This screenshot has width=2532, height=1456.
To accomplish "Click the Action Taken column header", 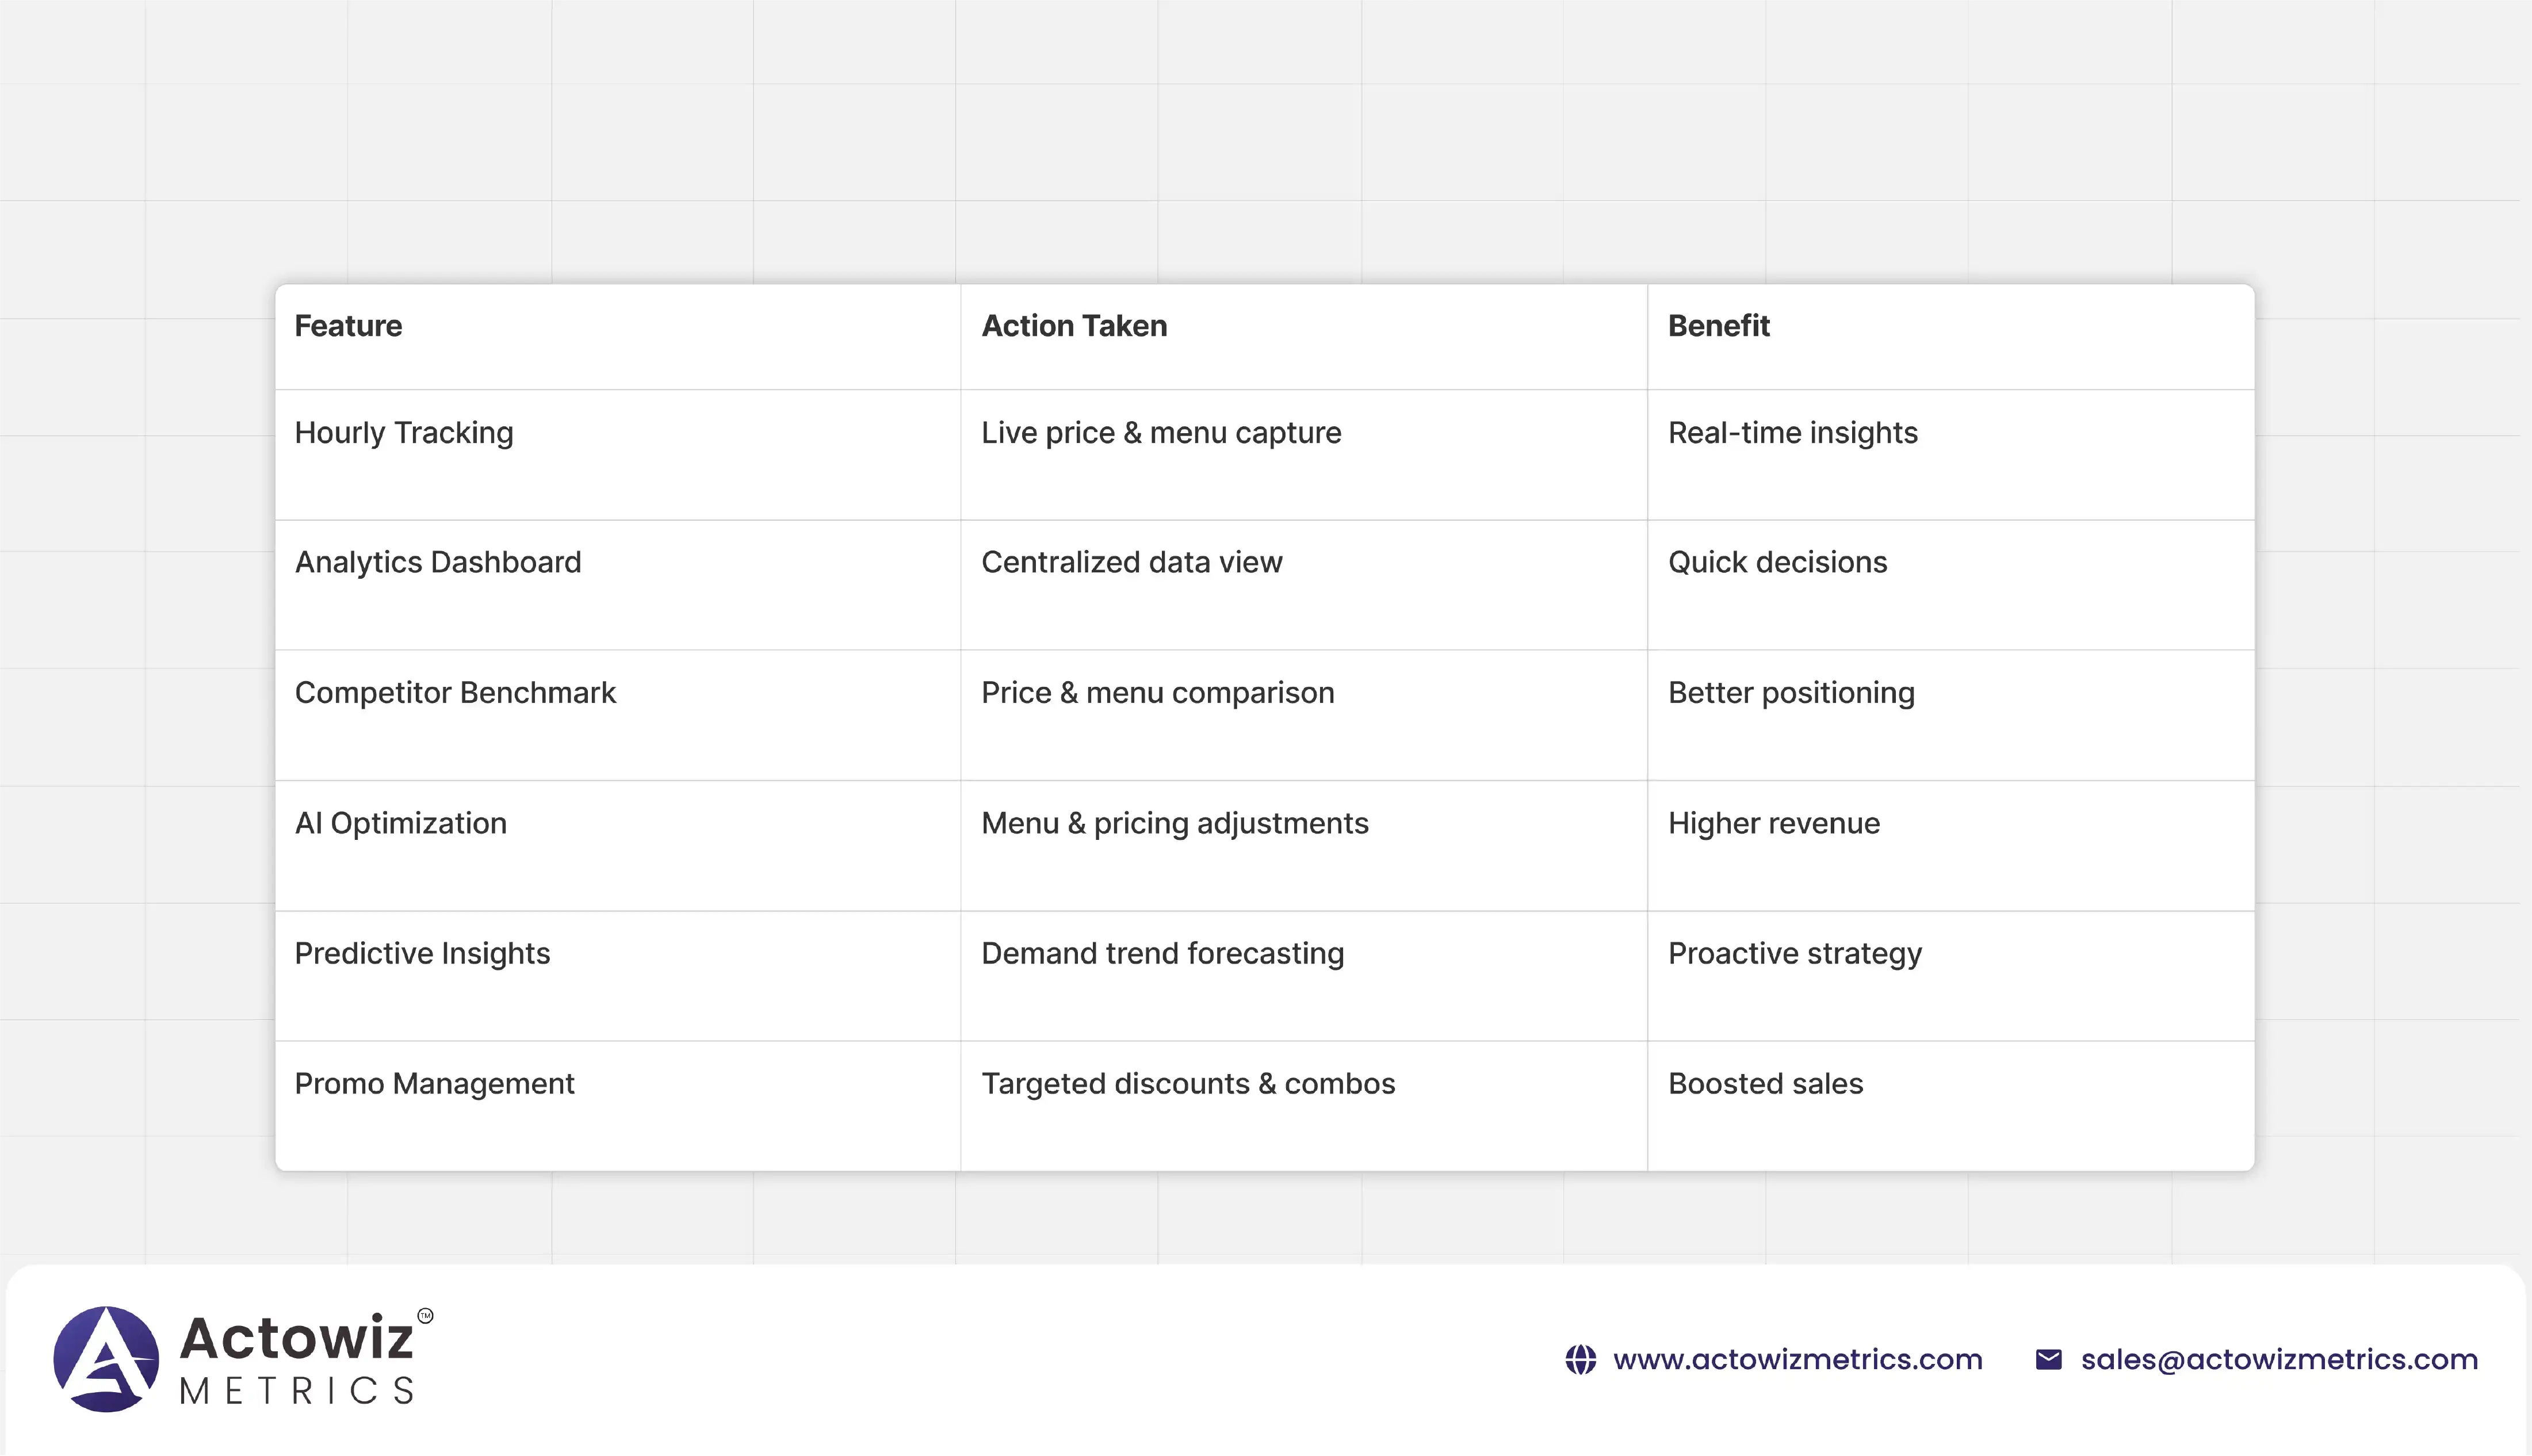I will click(x=1073, y=326).
